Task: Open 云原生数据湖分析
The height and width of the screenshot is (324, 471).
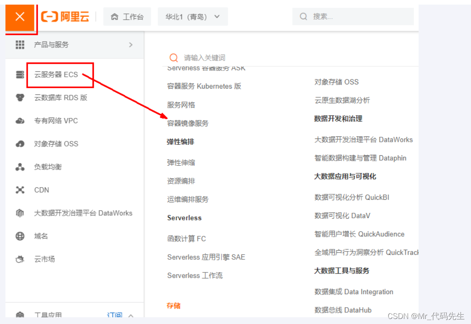Action: [x=342, y=100]
